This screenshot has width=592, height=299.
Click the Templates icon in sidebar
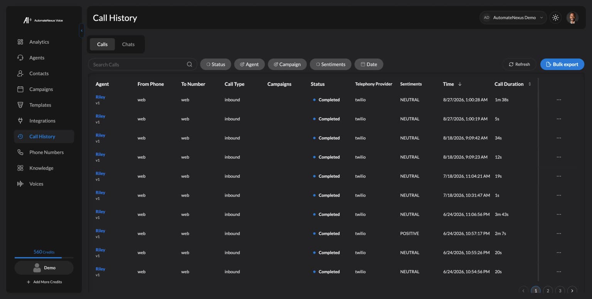(20, 105)
